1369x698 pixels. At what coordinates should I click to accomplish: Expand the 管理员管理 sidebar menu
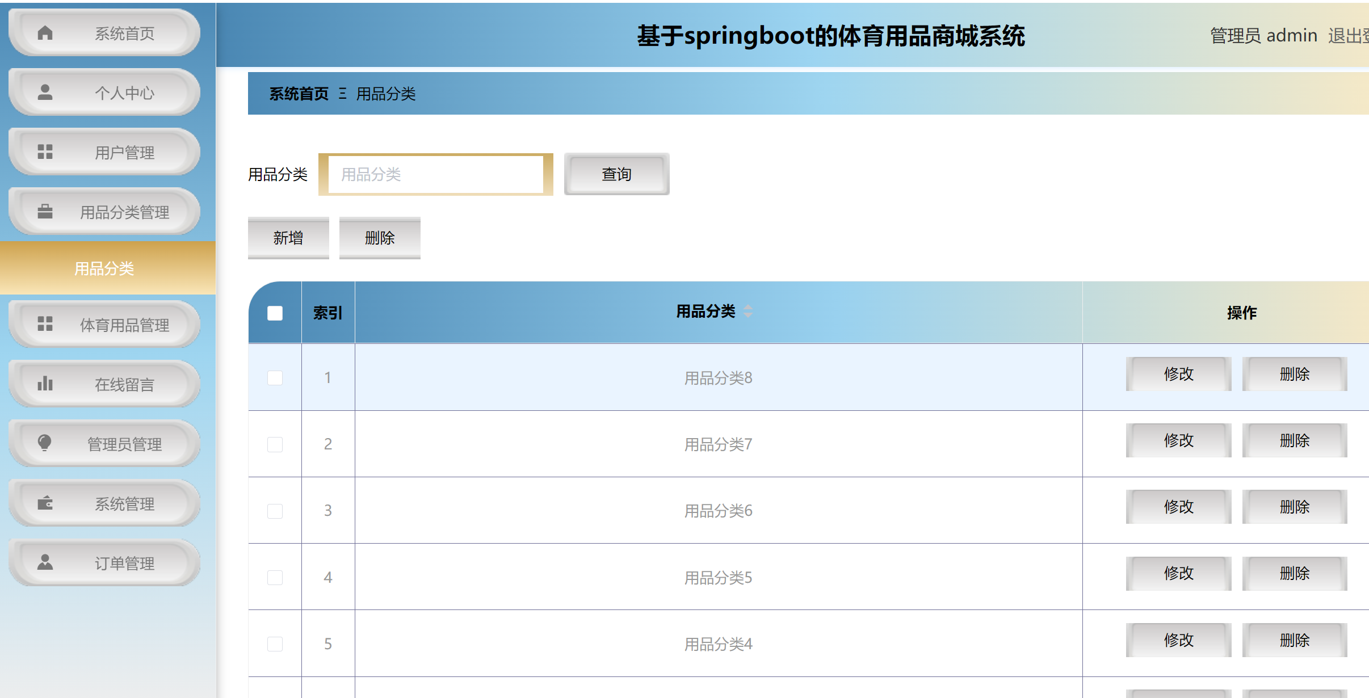[x=104, y=444]
